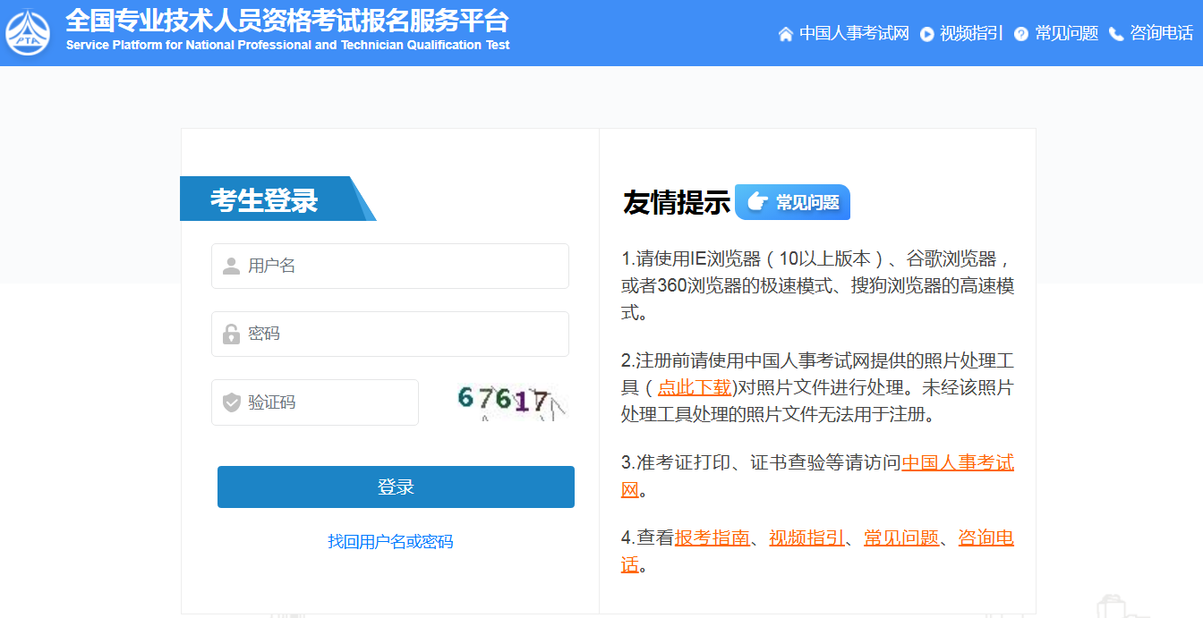Focus the 用户名 input field
The image size is (1203, 618).
pyautogui.click(x=403, y=266)
